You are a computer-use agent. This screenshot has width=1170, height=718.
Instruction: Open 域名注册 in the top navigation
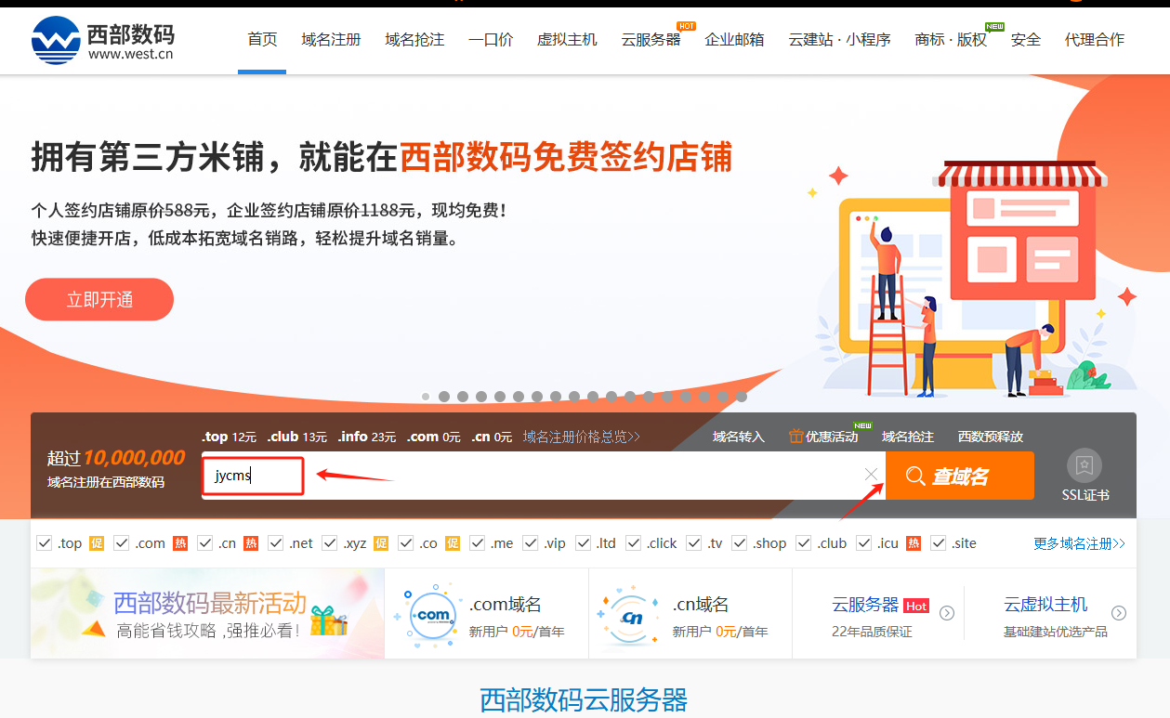[x=331, y=40]
